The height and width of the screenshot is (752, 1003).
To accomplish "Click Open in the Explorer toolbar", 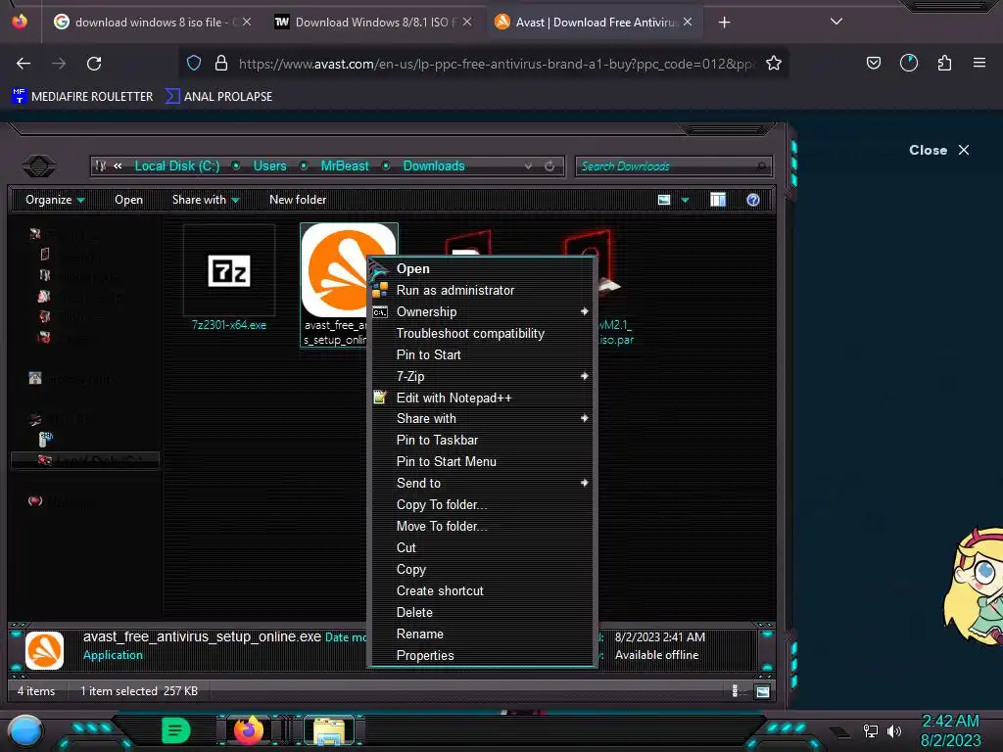I will [128, 200].
